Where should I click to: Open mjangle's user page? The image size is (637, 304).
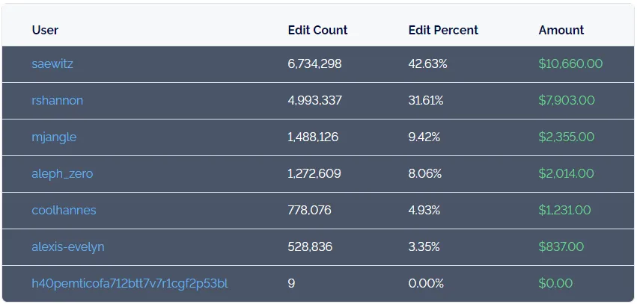pyautogui.click(x=54, y=137)
